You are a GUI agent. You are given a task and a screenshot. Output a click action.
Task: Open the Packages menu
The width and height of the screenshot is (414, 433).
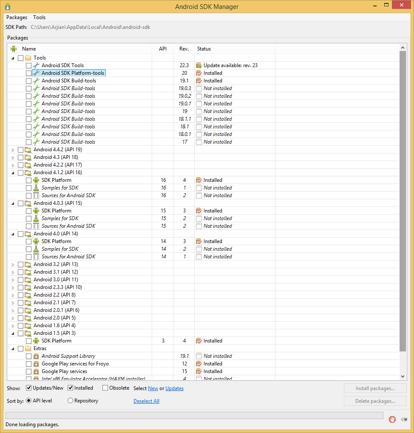point(17,17)
